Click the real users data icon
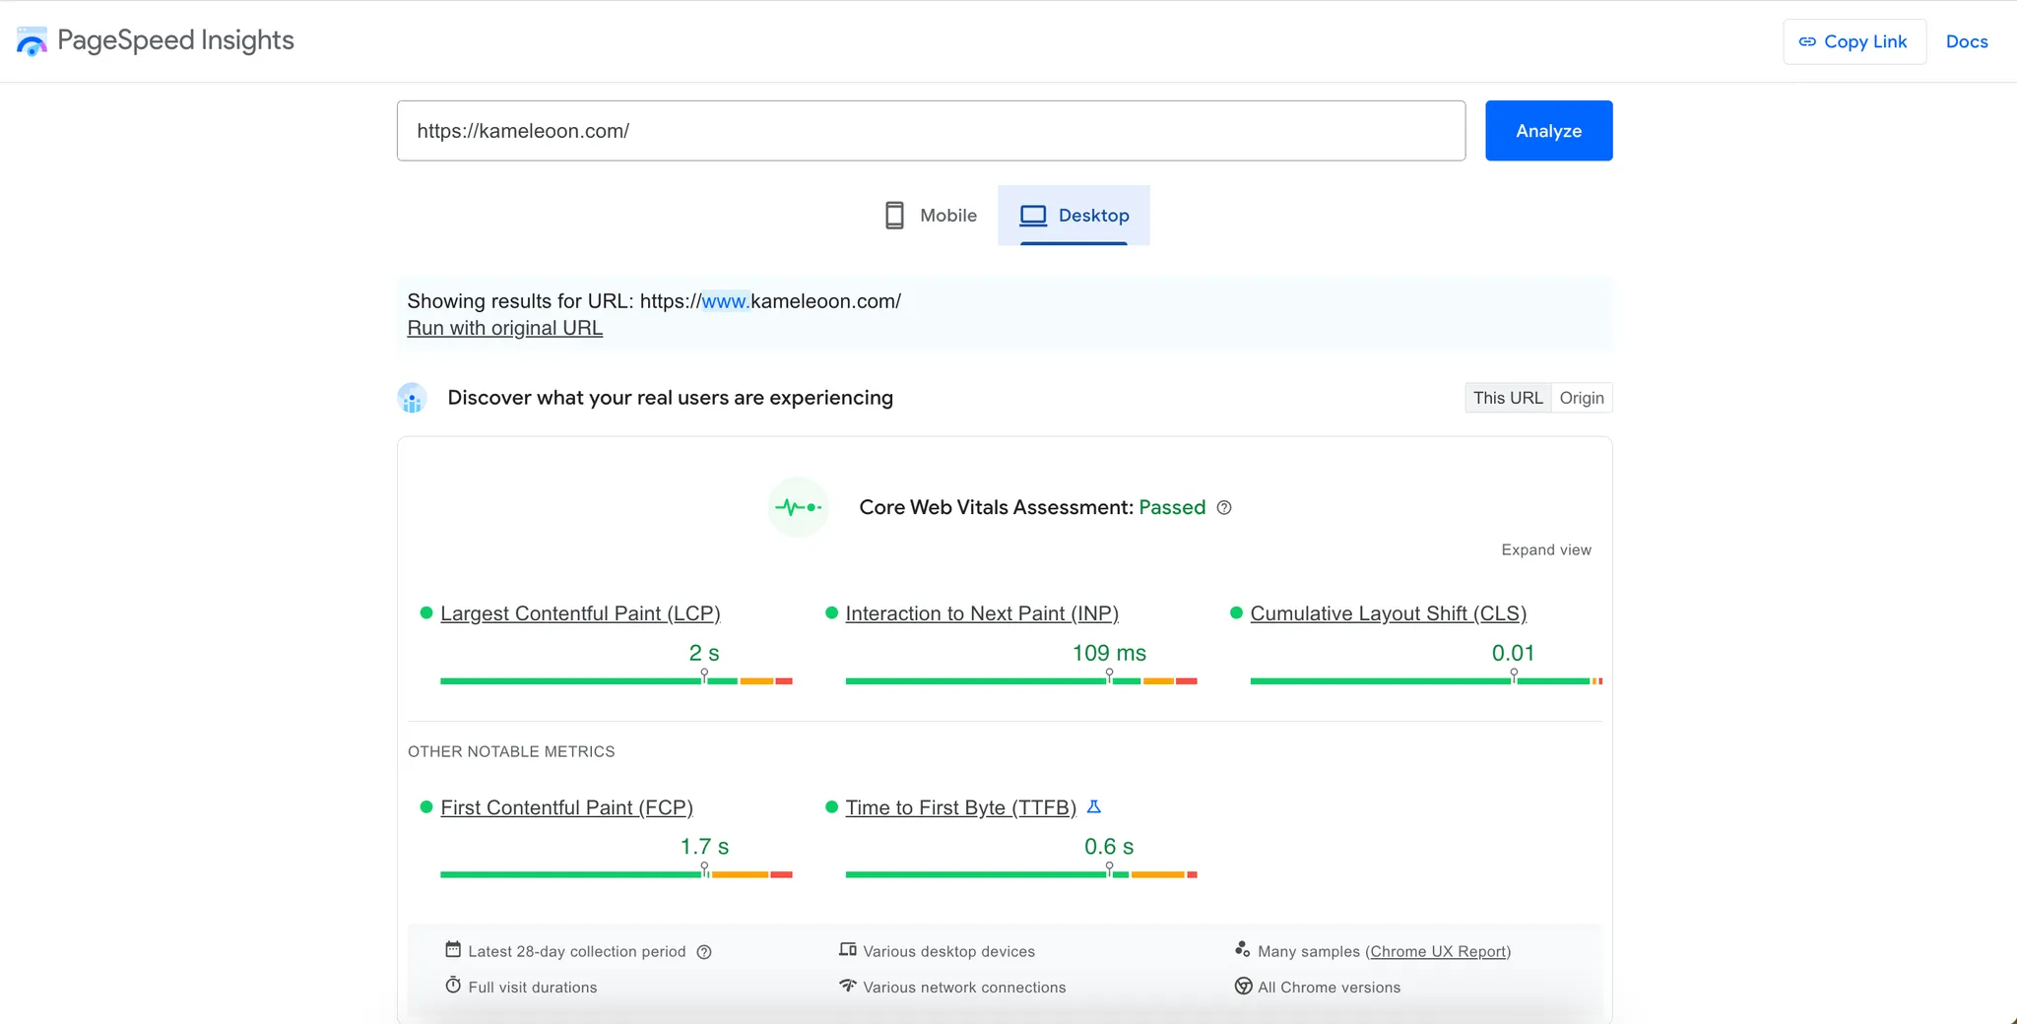This screenshot has height=1024, width=2017. point(412,399)
